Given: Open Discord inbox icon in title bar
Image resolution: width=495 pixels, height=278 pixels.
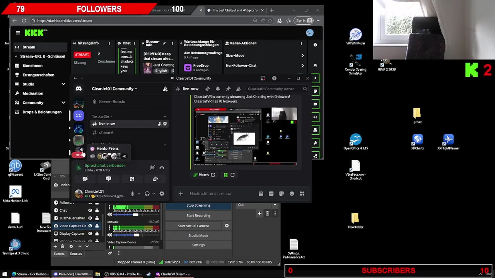Looking at the screenshot, I should (x=263, y=78).
